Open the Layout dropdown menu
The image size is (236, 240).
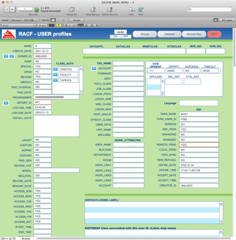pyautogui.click(x=24, y=20)
